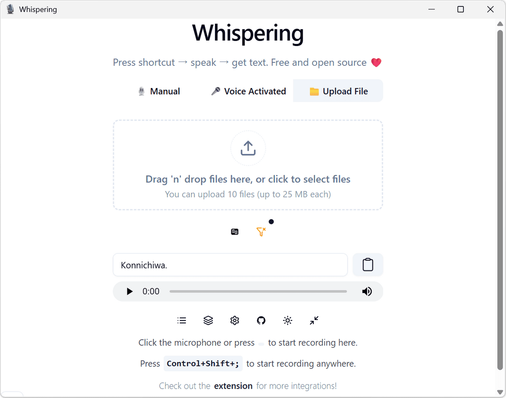This screenshot has height=398, width=506.
Task: Click the orange filter transformation icon
Action: [x=261, y=231]
